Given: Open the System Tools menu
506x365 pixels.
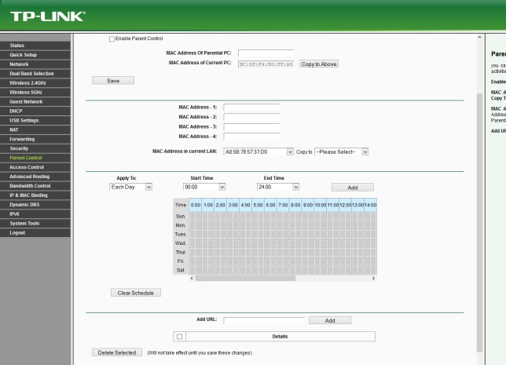Looking at the screenshot, I should coord(26,223).
